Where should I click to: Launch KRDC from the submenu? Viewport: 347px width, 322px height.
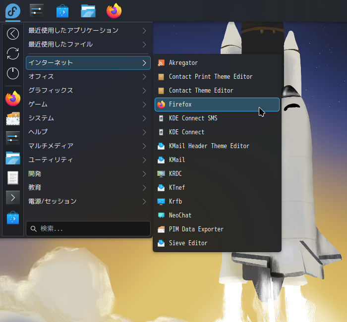(x=217, y=174)
